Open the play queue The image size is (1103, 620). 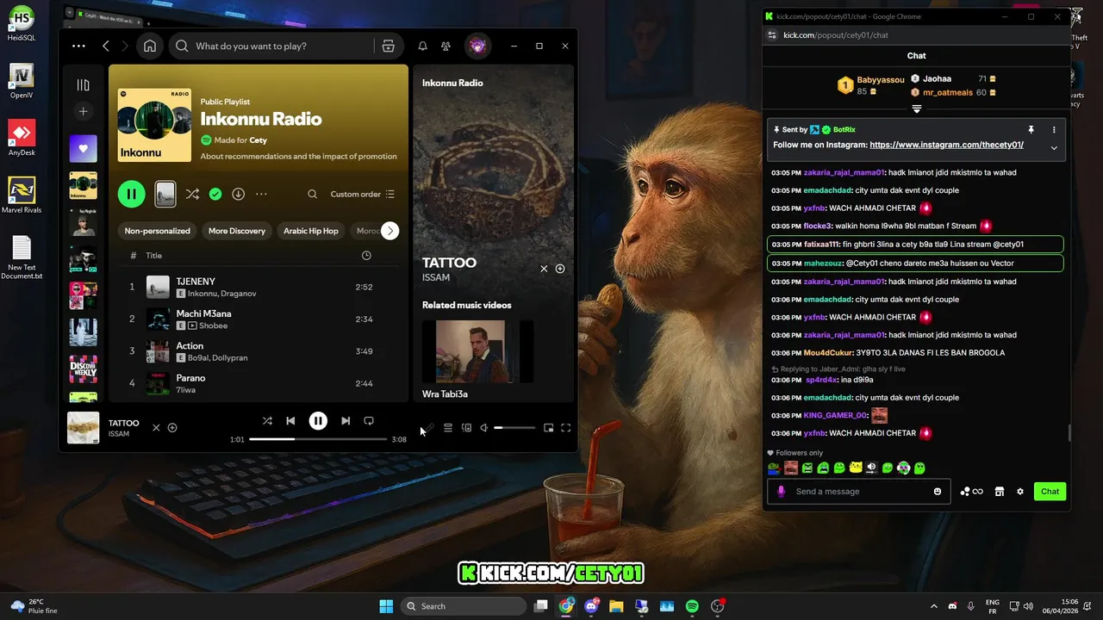(x=448, y=428)
